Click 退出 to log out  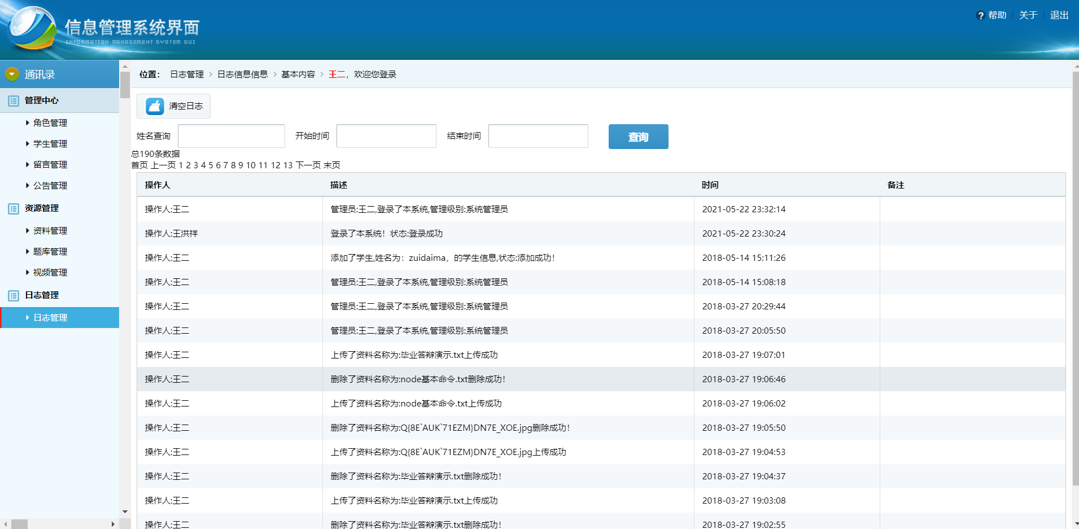click(1059, 15)
